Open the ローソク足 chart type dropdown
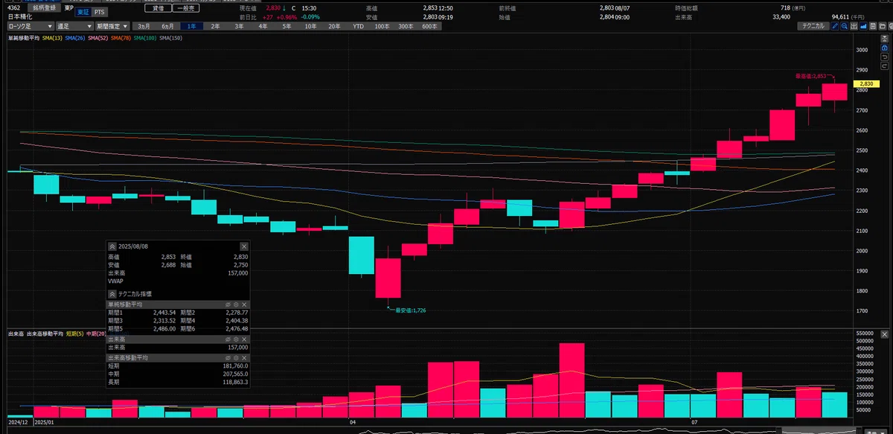 click(x=31, y=26)
